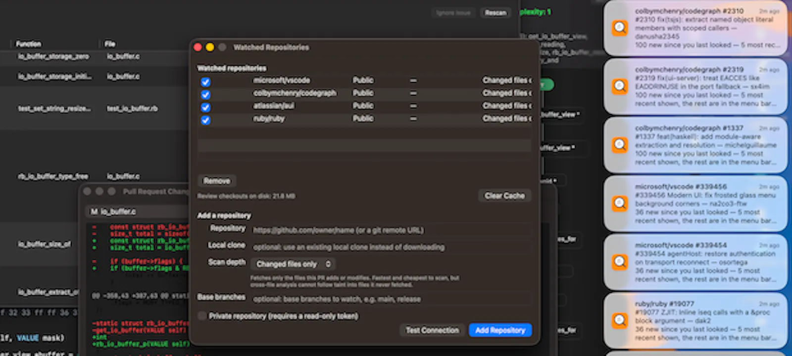Select the io_buffer_size_of function row

(94, 244)
